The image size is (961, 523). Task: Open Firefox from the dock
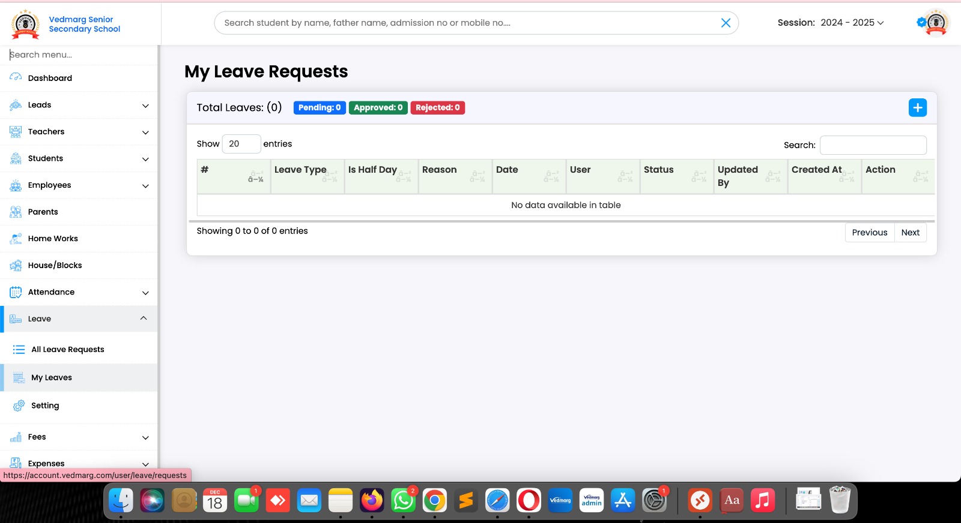click(372, 500)
